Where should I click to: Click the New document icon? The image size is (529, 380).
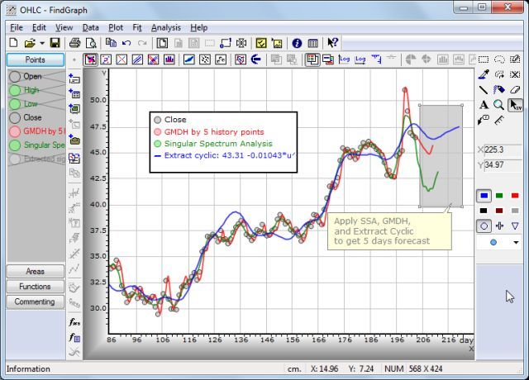pos(13,43)
